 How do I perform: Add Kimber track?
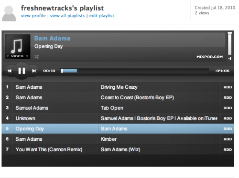(228, 139)
